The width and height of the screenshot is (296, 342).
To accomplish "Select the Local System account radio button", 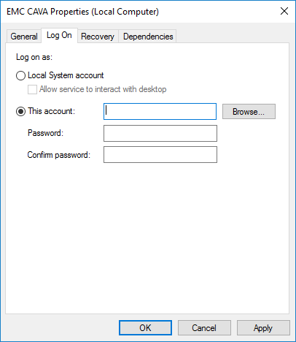I will pos(20,75).
